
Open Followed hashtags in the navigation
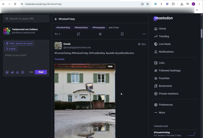pos(167,71)
